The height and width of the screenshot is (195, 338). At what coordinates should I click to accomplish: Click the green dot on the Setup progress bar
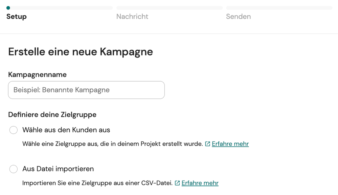point(8,8)
